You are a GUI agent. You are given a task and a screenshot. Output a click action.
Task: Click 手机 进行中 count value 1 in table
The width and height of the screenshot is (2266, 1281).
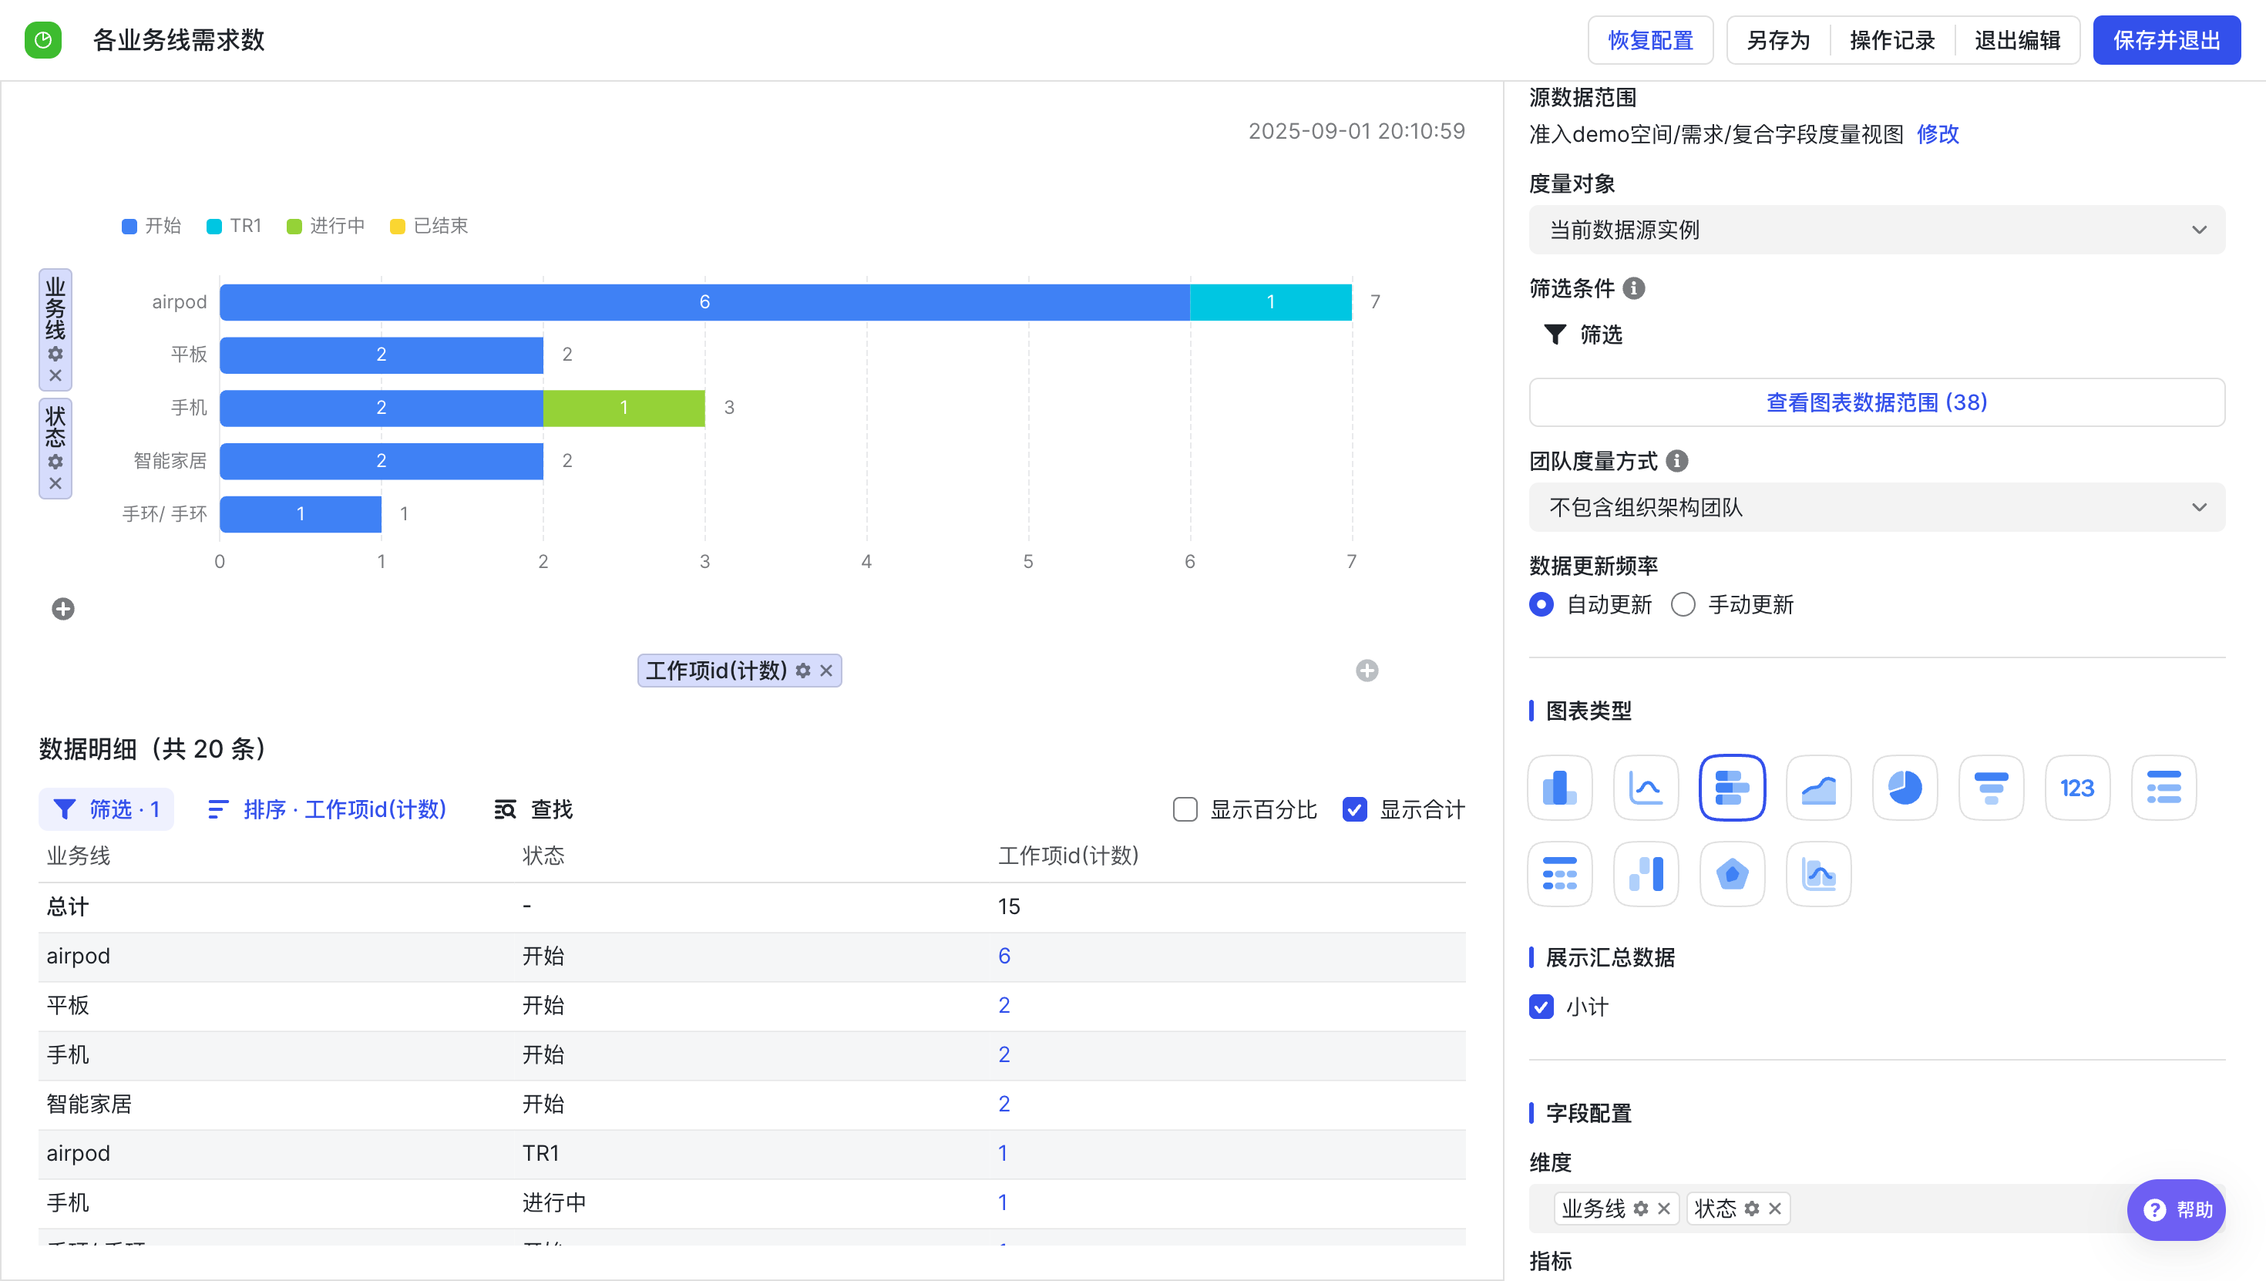click(x=1003, y=1202)
